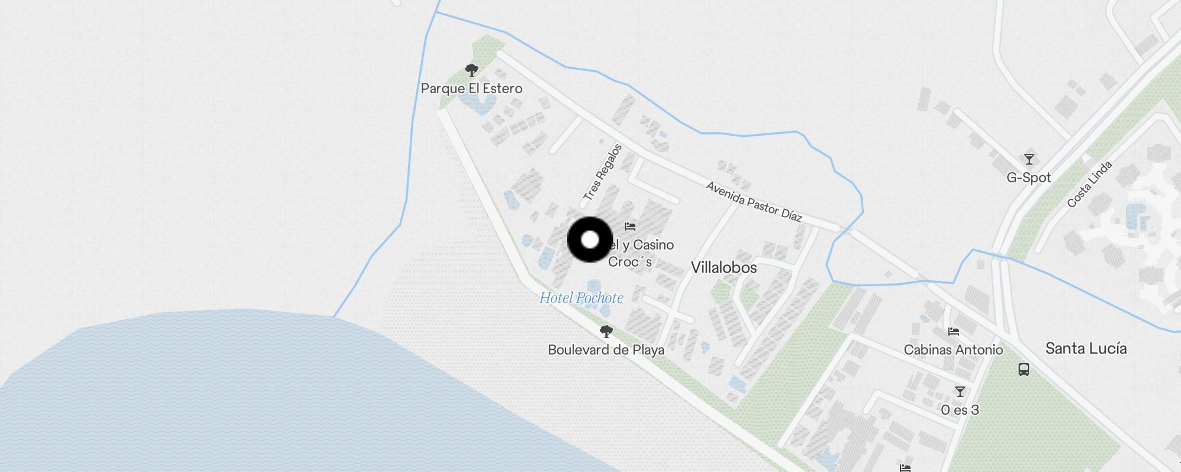This screenshot has width=1181, height=472.
Task: Click the Boulevard de Playa tree icon
Action: (x=606, y=332)
